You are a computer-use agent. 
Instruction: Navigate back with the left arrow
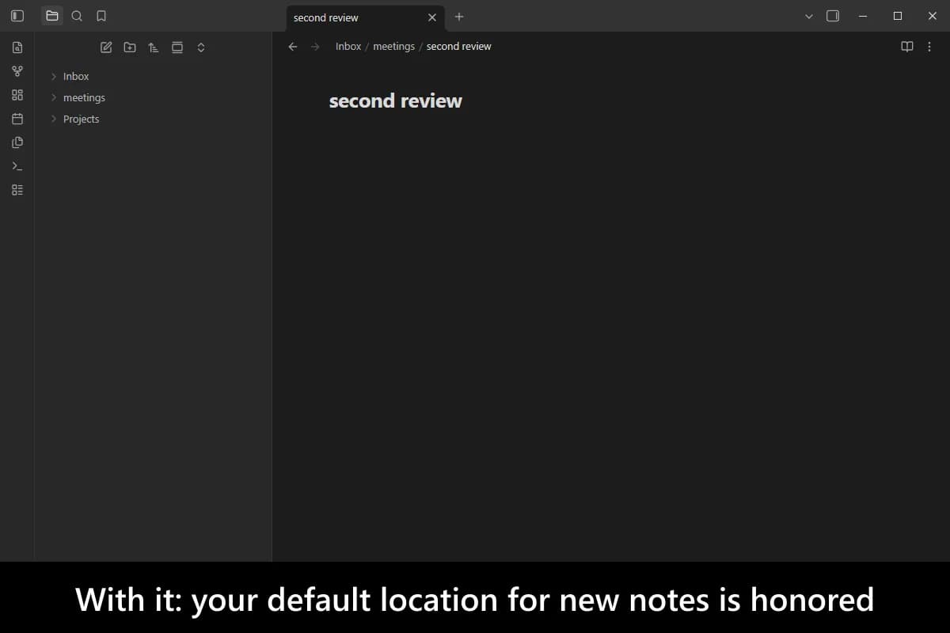(x=293, y=47)
